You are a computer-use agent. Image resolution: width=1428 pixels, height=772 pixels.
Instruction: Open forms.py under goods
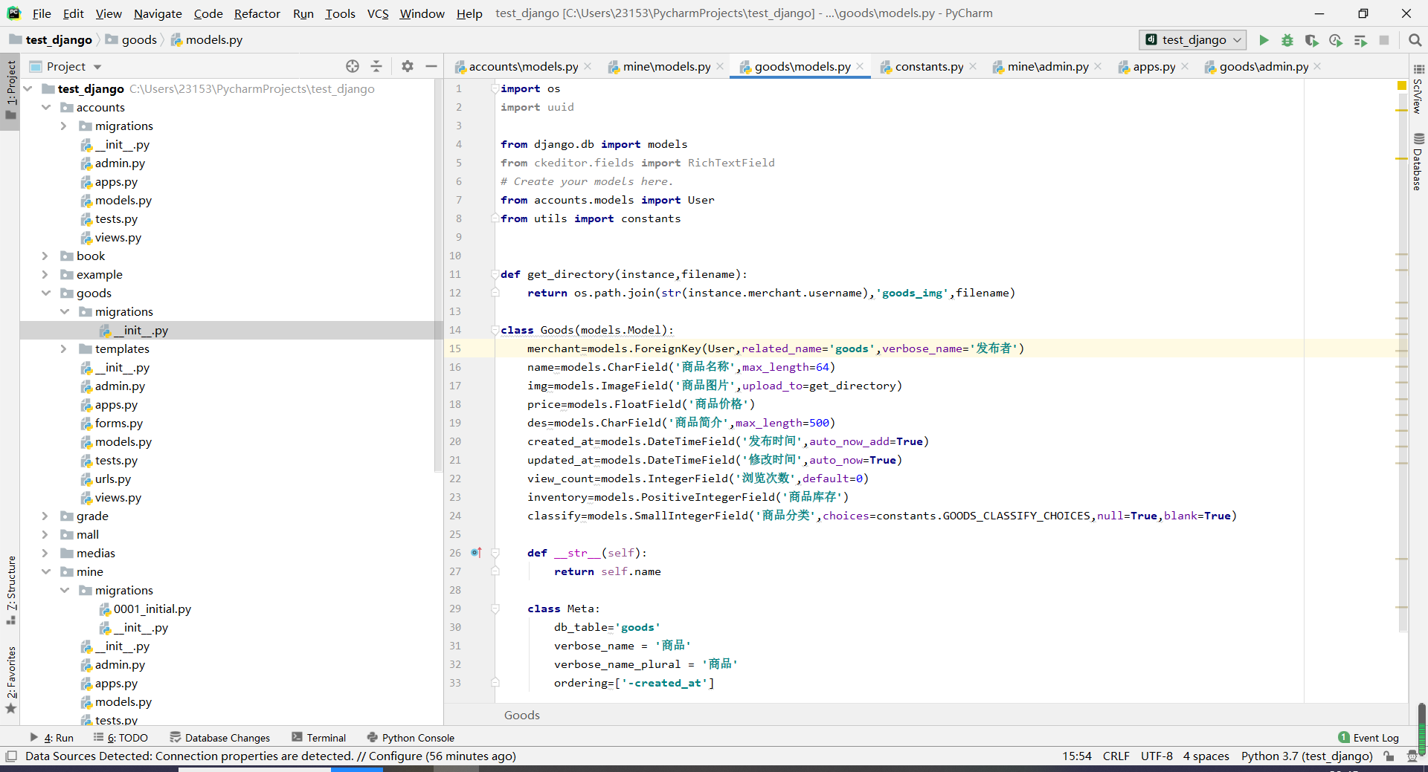[x=118, y=423]
